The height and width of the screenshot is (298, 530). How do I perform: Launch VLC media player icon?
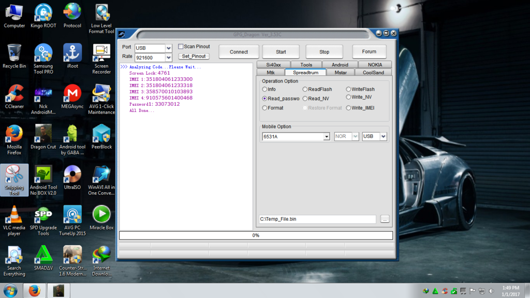coord(14,215)
